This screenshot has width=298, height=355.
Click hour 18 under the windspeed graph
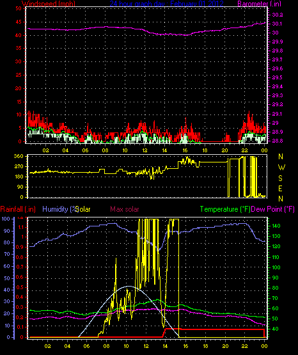tap(205, 150)
